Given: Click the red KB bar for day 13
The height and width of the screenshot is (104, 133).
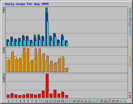Looking at the screenshot, I should tap(55, 94).
